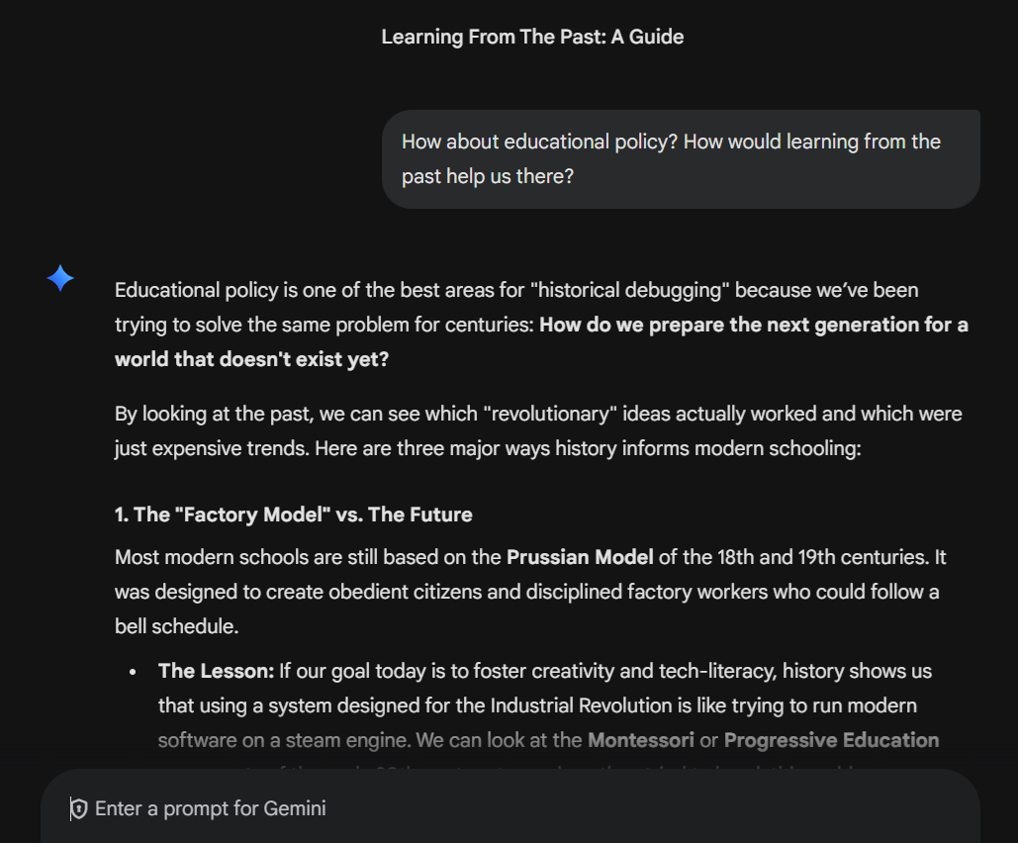Click the bullet point before "The Lesson"
This screenshot has height=843, width=1018.
point(133,672)
